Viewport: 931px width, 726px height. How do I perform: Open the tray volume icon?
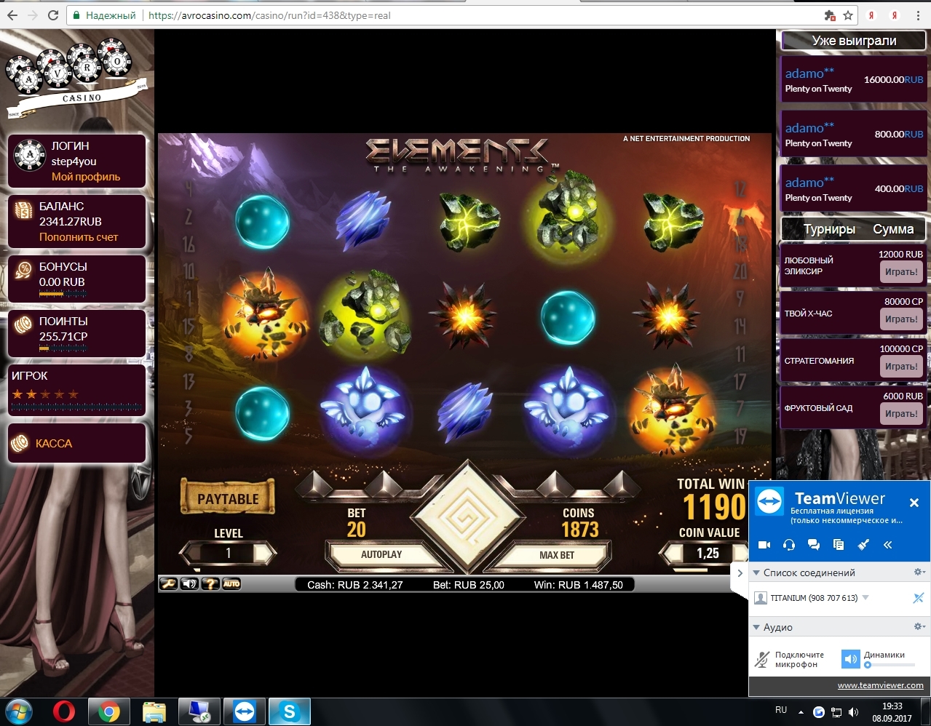pos(853,712)
